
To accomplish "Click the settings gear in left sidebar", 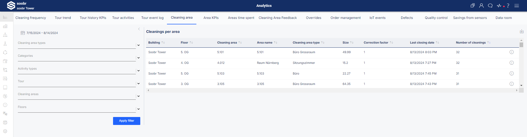I will click(x=5, y=131).
